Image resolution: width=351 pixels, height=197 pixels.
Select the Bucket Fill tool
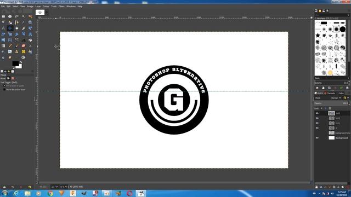pos(30,40)
